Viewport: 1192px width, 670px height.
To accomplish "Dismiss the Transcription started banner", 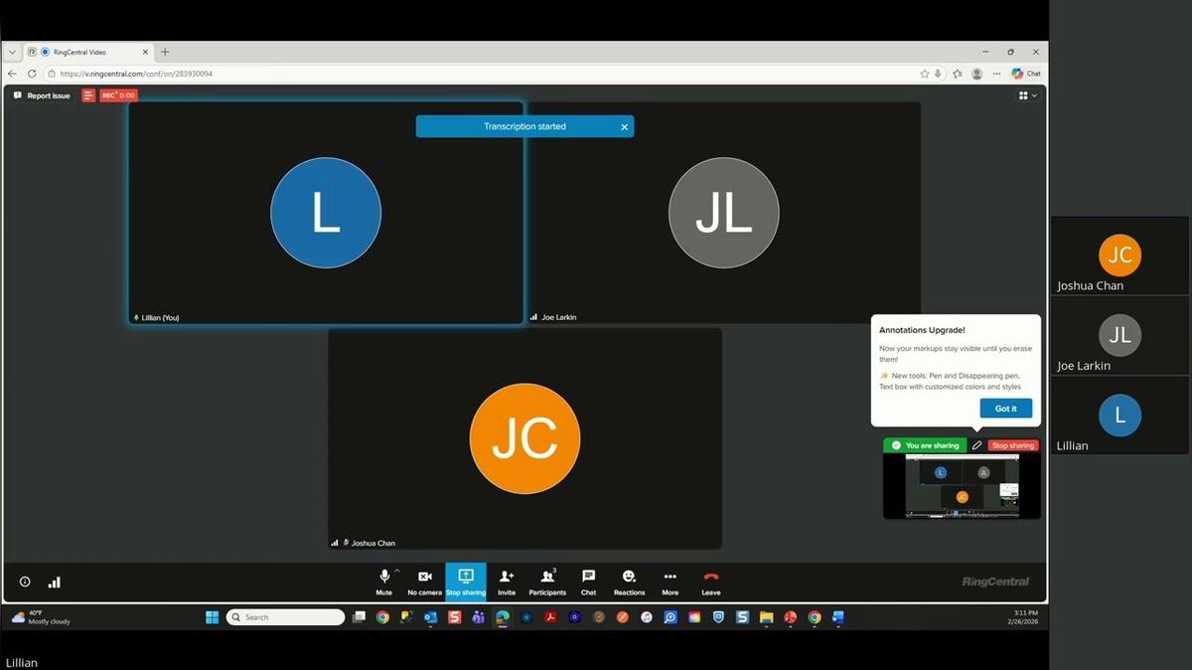I will pyautogui.click(x=624, y=126).
